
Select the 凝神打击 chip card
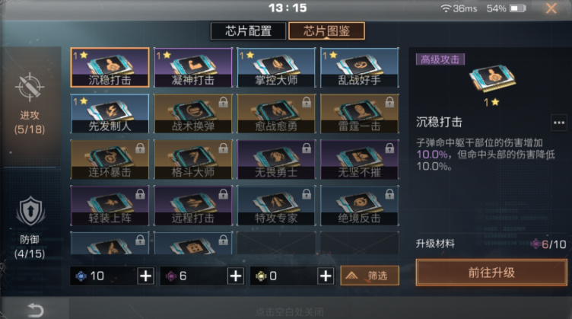tap(193, 68)
